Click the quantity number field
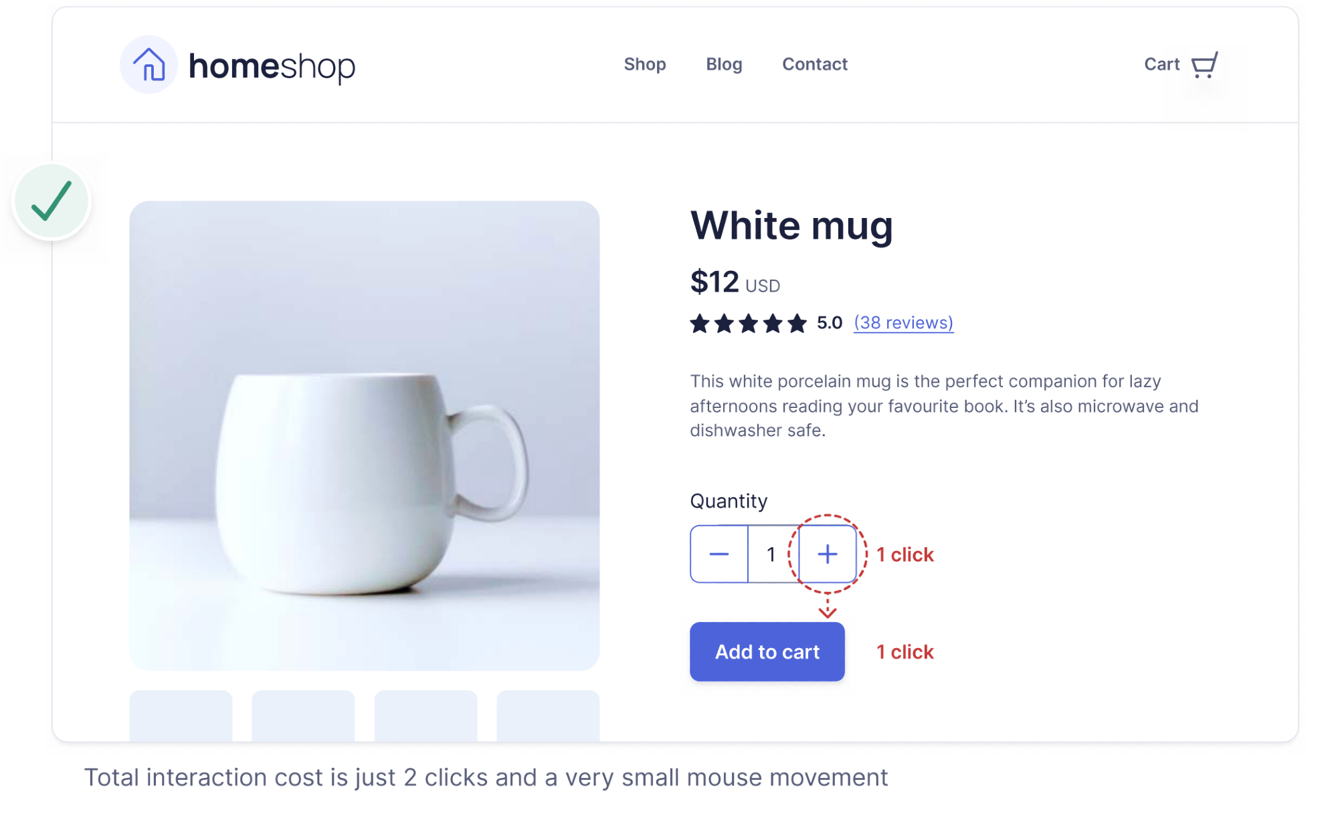 click(773, 554)
